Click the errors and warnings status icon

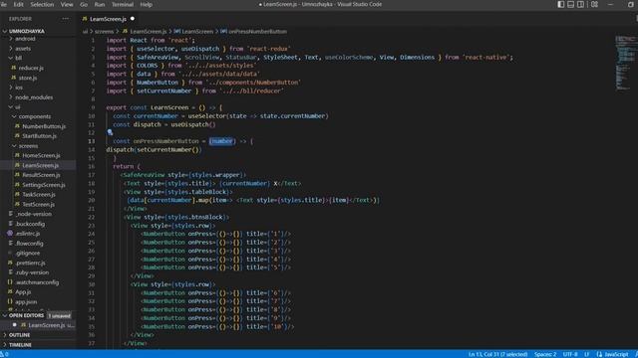(4, 354)
